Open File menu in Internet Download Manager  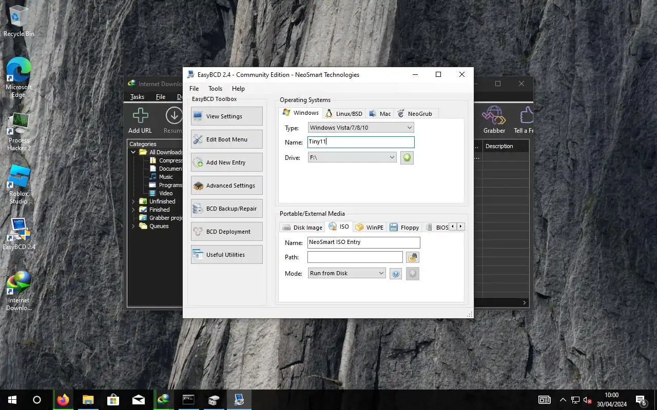(x=161, y=97)
